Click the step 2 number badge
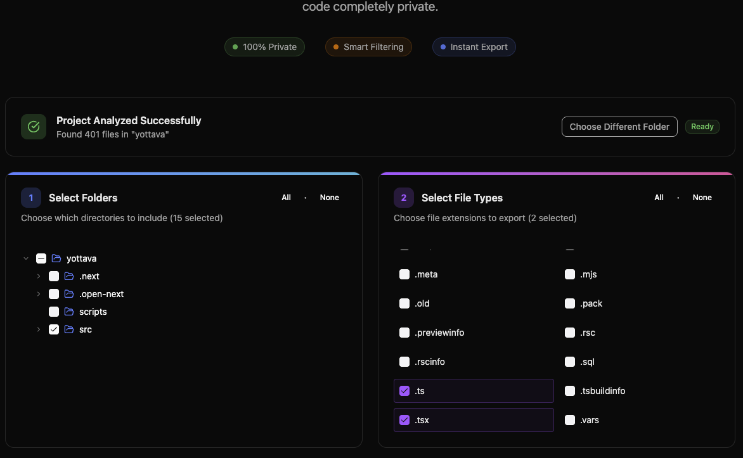The height and width of the screenshot is (458, 743). (x=404, y=198)
